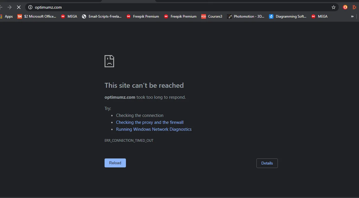The height and width of the screenshot is (198, 359).
Task: Open the Opera extension icon
Action: point(345,7)
